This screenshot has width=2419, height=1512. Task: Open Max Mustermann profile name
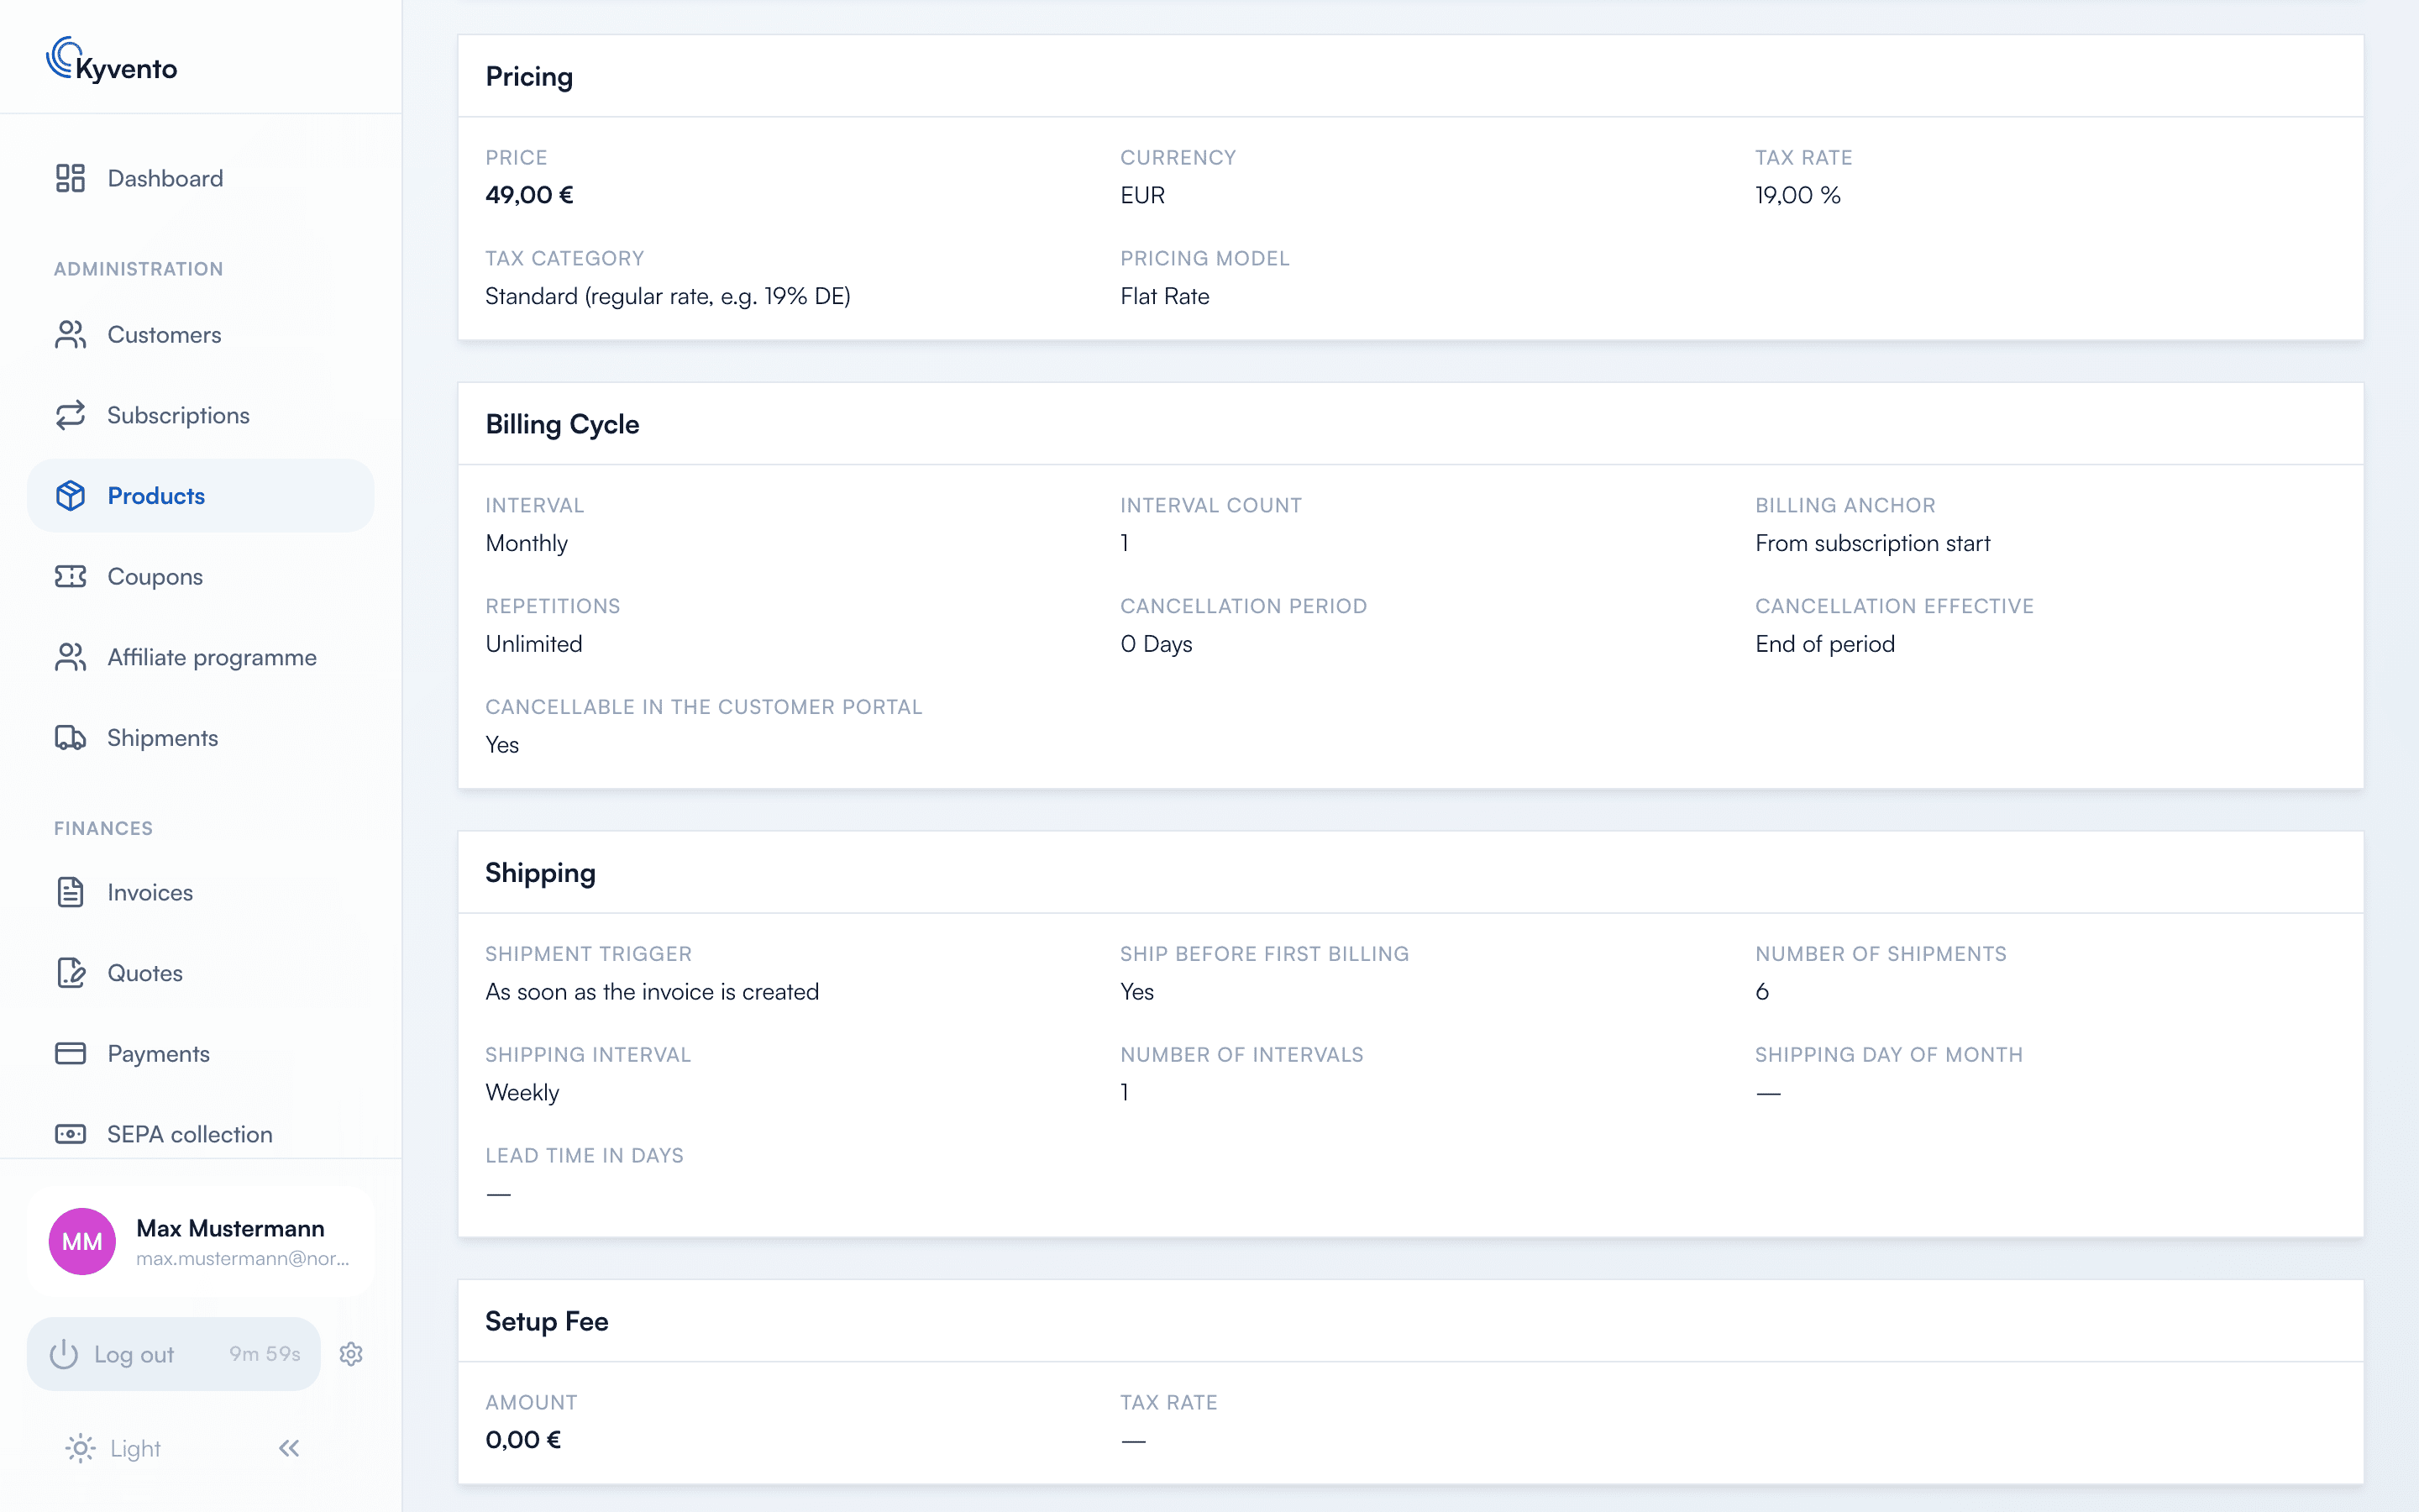tap(230, 1228)
